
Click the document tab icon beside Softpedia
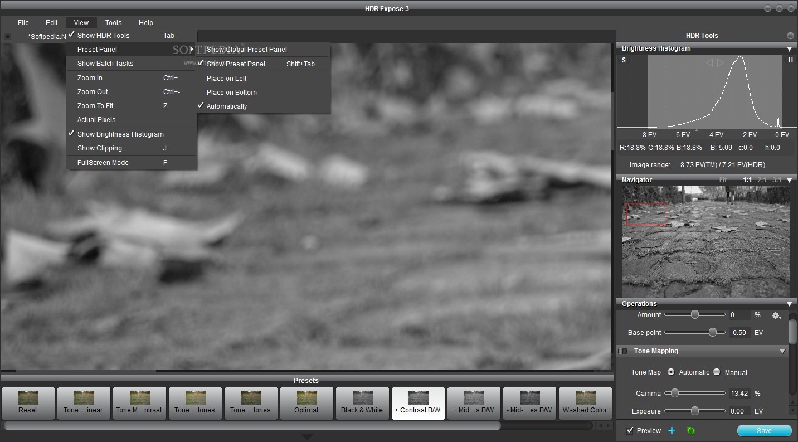tap(7, 37)
